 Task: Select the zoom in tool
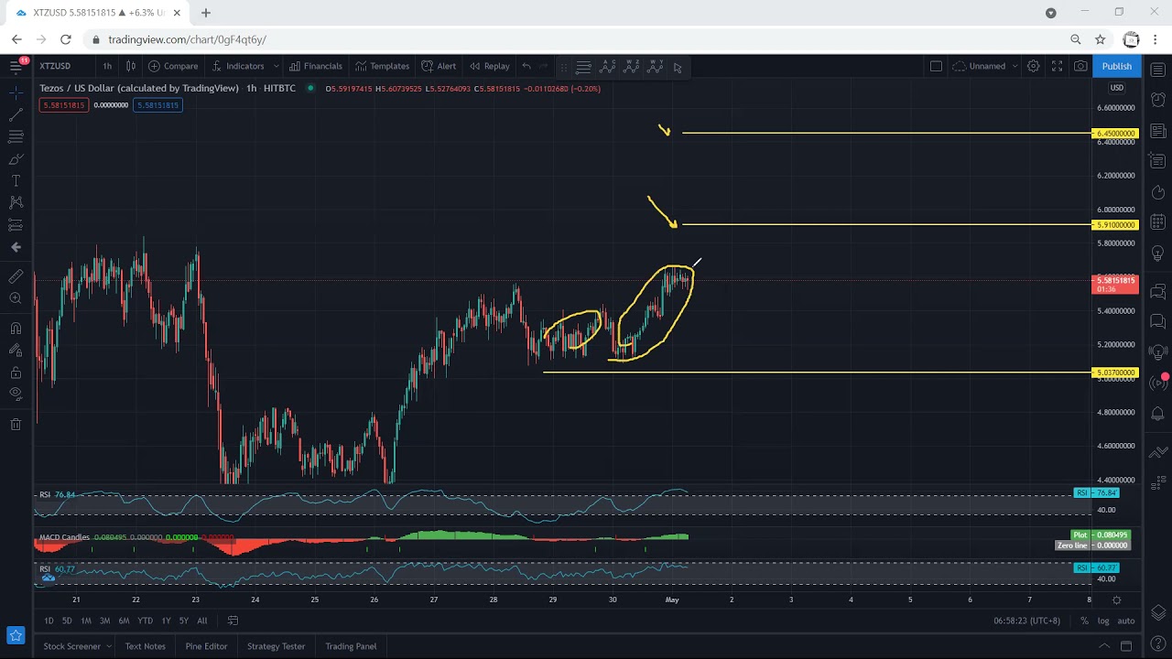coord(16,298)
